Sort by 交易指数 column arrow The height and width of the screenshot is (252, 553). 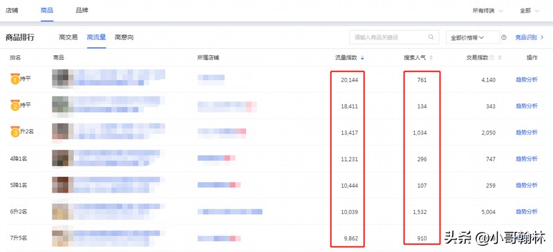(499, 58)
